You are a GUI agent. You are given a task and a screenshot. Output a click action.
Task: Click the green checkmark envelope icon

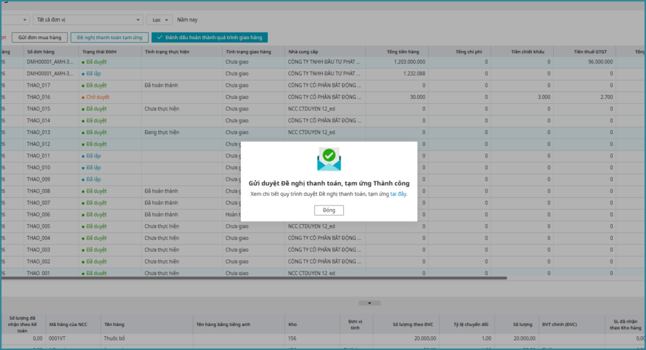click(329, 159)
